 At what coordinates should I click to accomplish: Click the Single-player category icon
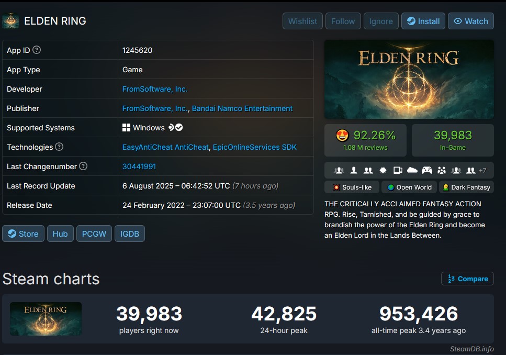354,170
